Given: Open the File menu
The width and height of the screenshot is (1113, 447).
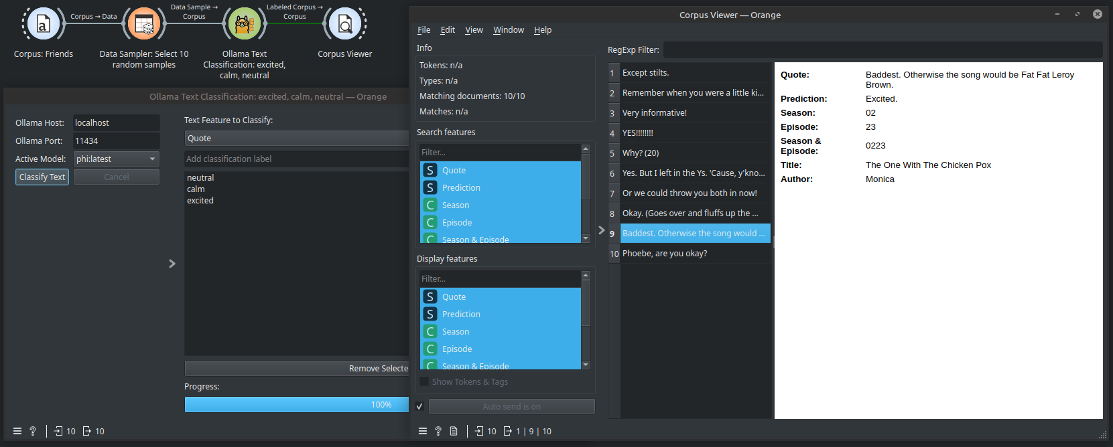Looking at the screenshot, I should tap(423, 30).
